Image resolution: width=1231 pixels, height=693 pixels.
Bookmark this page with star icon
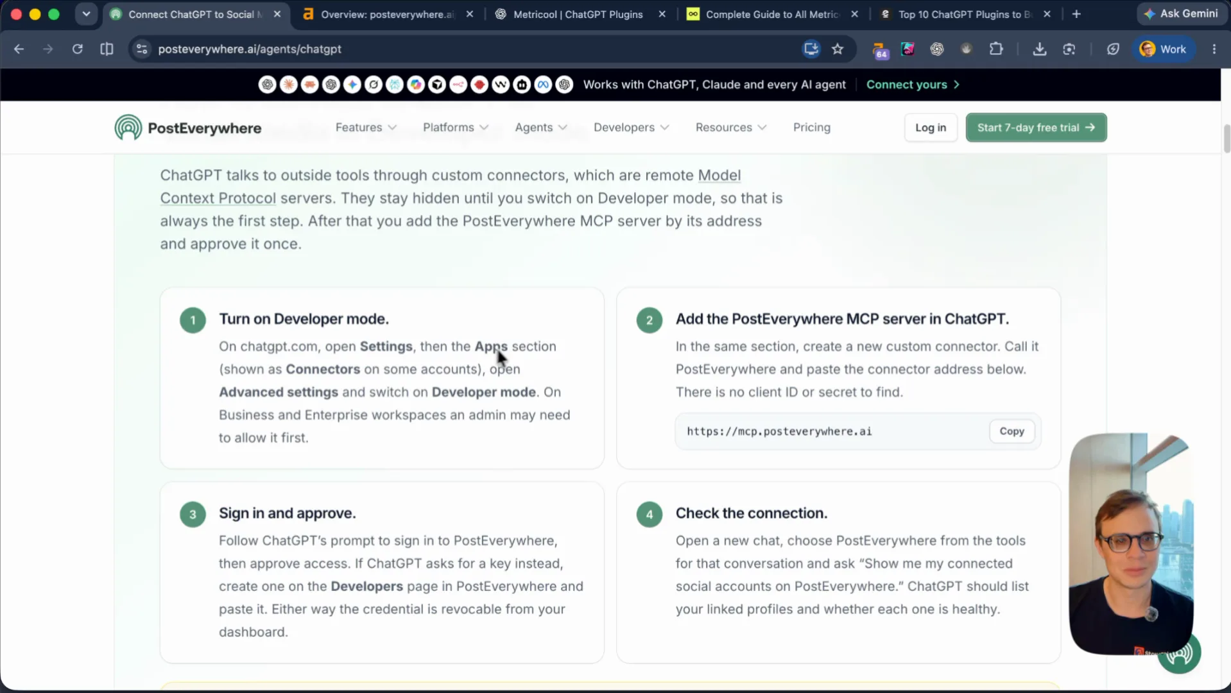838,49
